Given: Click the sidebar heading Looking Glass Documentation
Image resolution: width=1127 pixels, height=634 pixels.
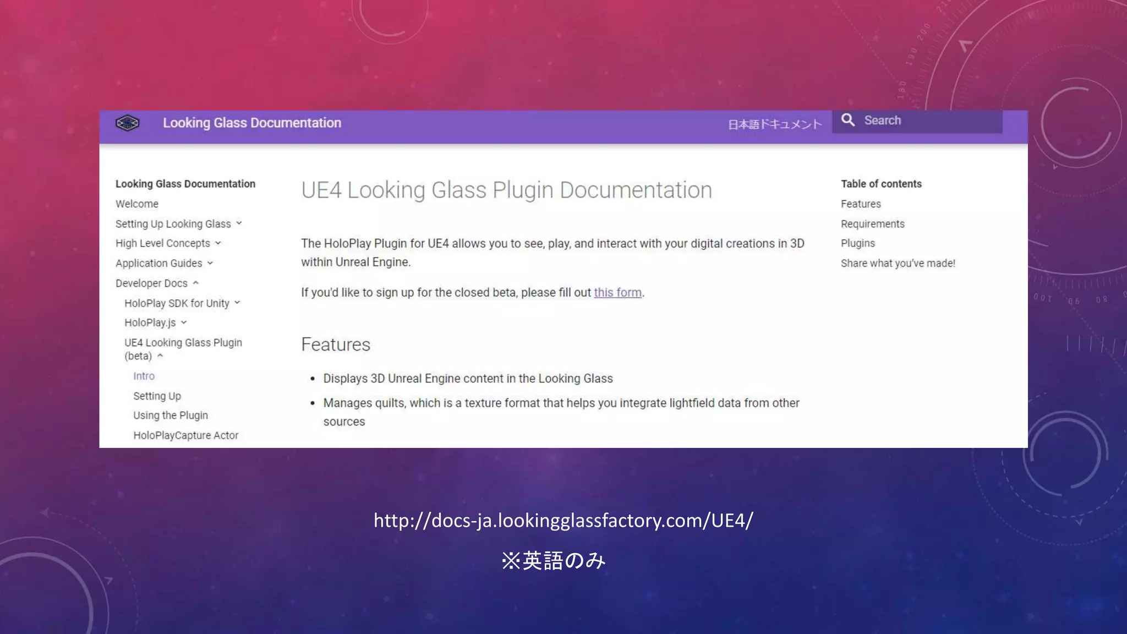Looking at the screenshot, I should (x=185, y=184).
